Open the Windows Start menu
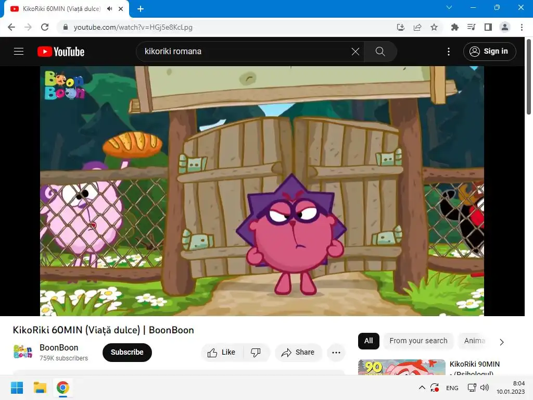 tap(17, 387)
